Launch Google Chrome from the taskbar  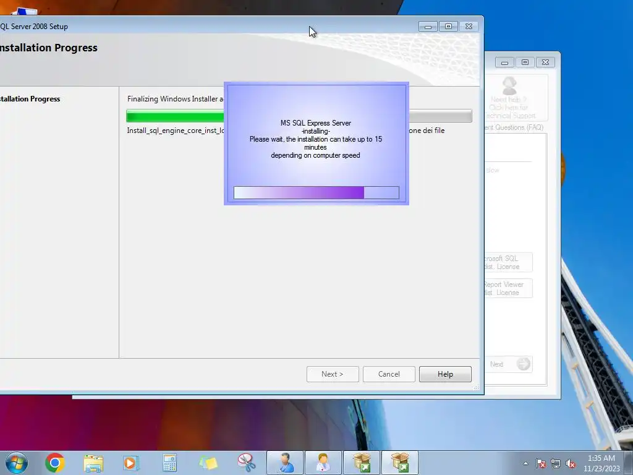55,463
